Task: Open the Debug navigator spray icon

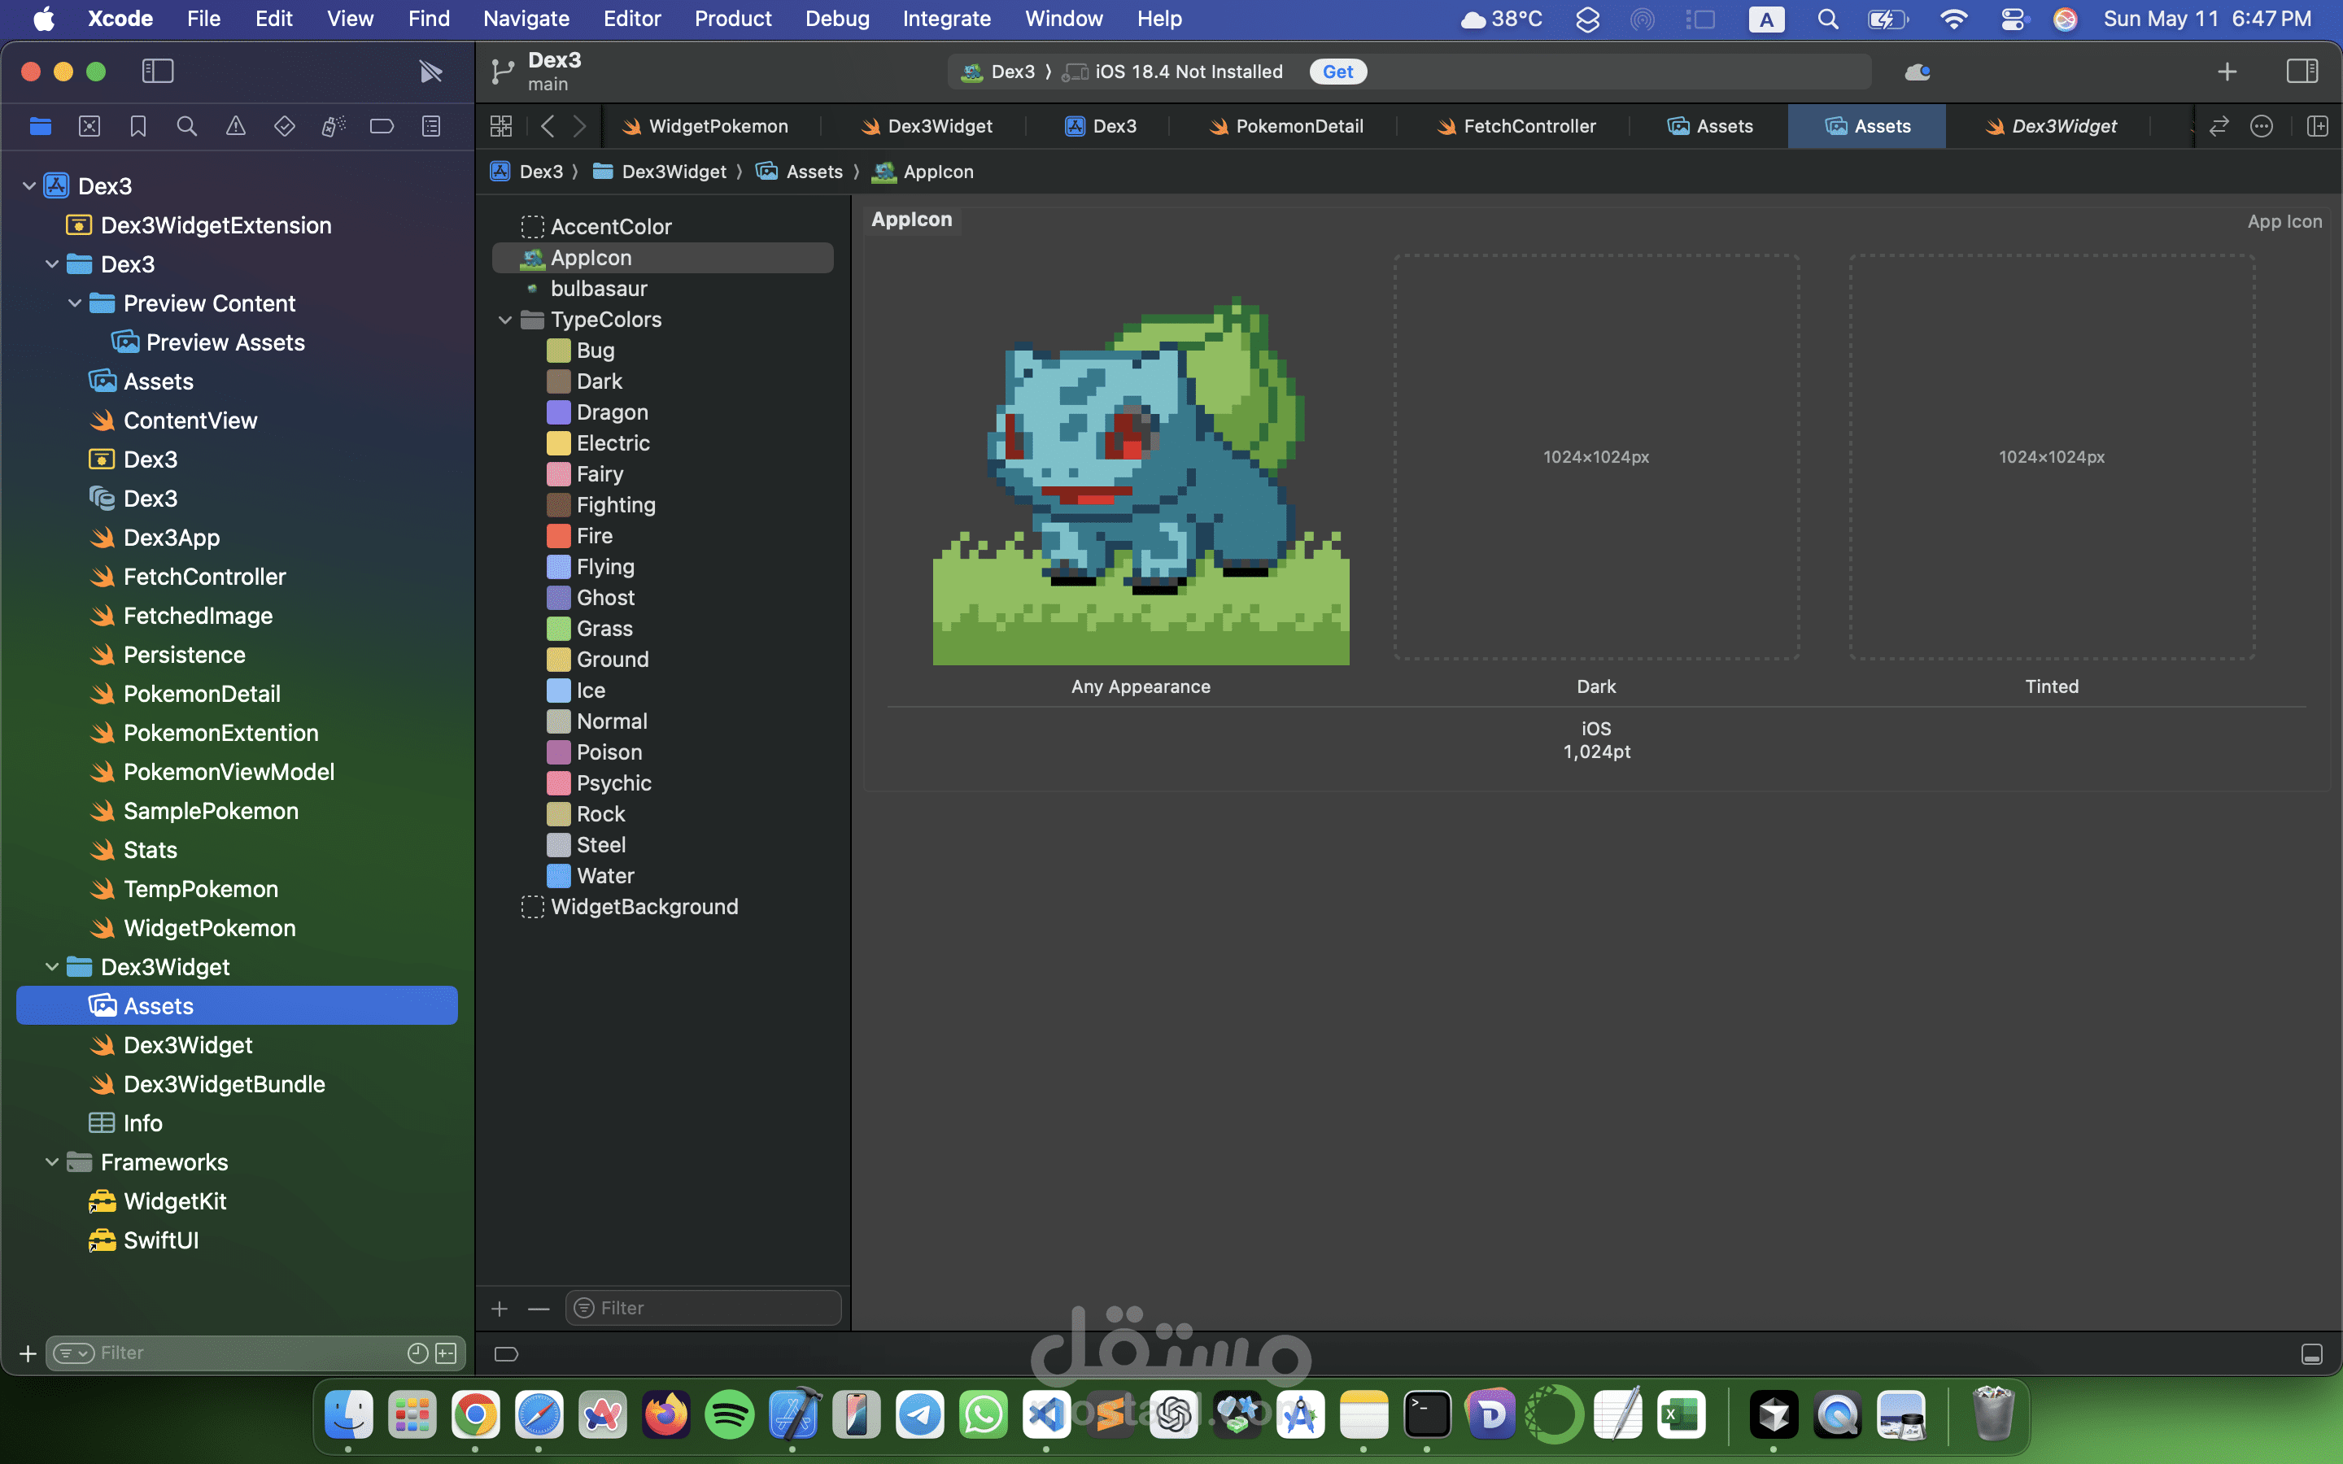Action: [x=333, y=126]
